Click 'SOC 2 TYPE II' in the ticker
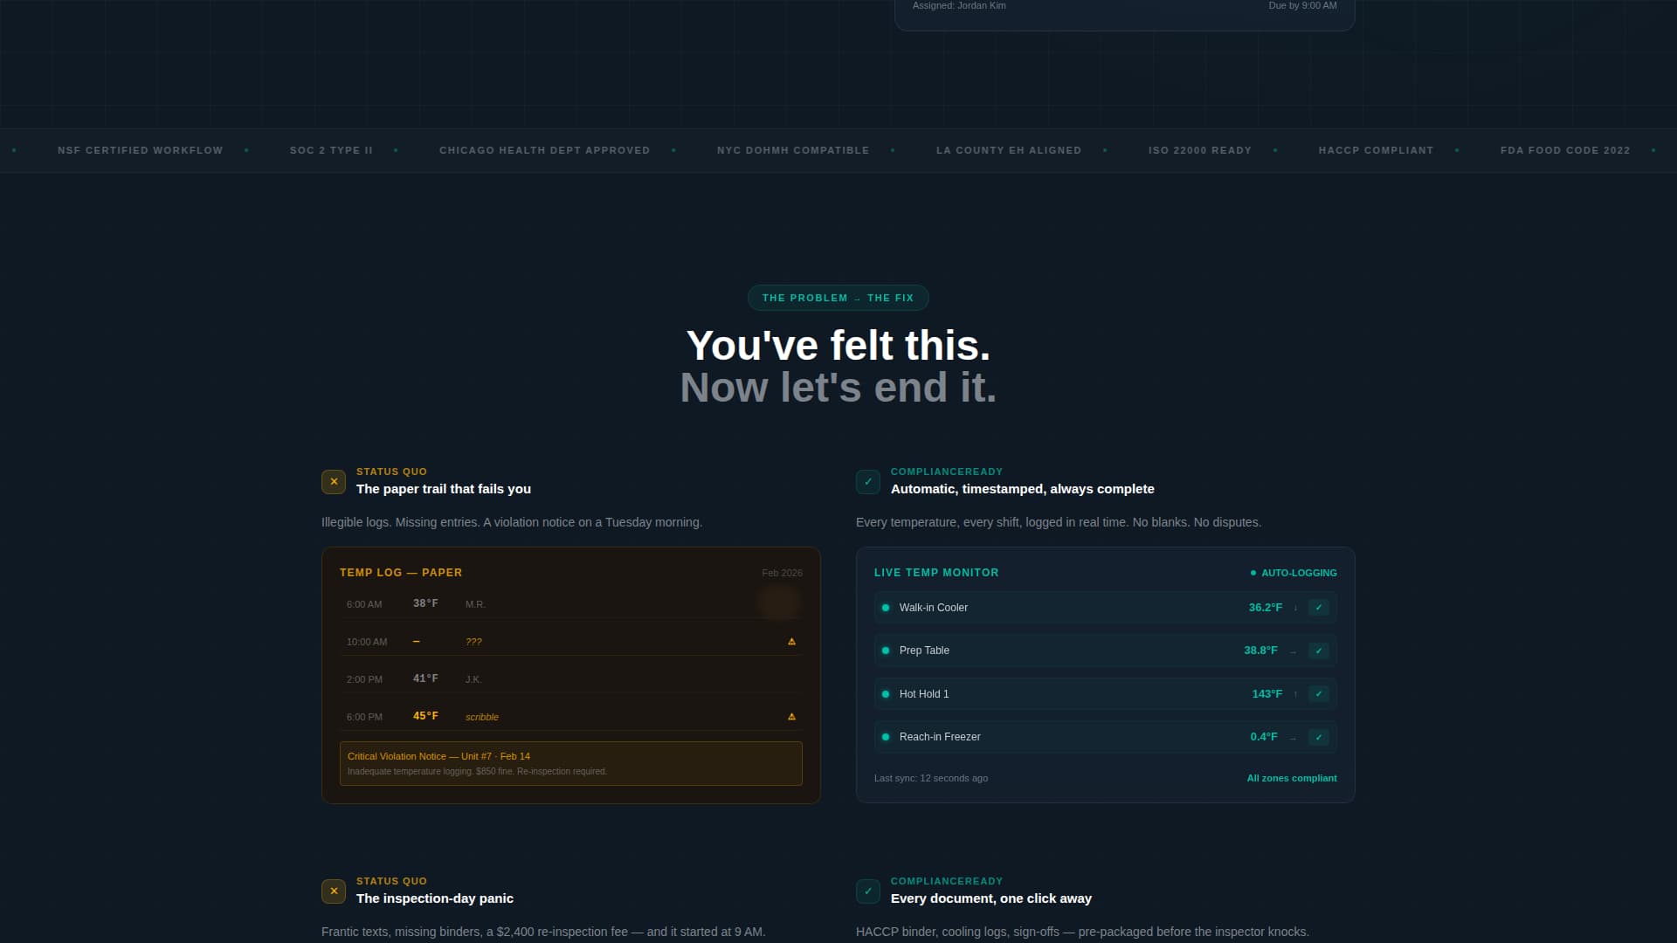Image resolution: width=1677 pixels, height=943 pixels. pyautogui.click(x=331, y=150)
